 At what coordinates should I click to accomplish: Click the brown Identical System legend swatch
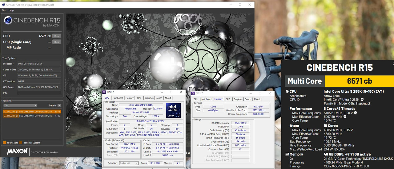pos(21,143)
